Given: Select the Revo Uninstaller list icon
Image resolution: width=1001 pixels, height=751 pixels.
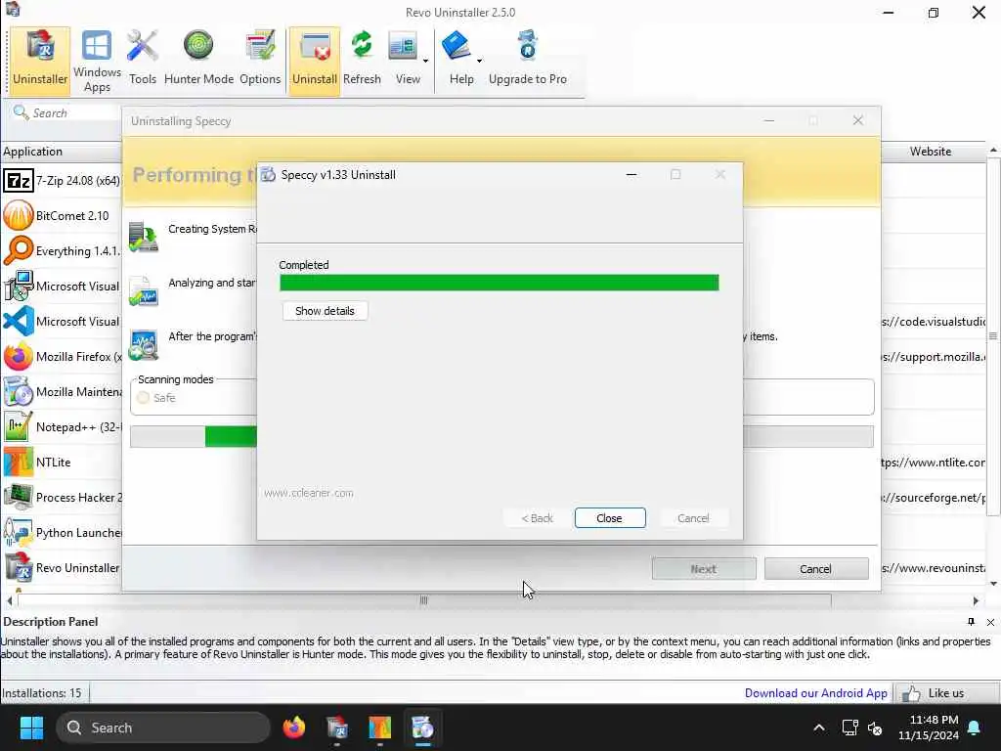Looking at the screenshot, I should point(18,567).
